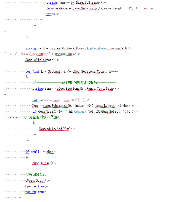
Task: Click the green comment '获取节点的名称和编号'
Action: tap(79, 83)
